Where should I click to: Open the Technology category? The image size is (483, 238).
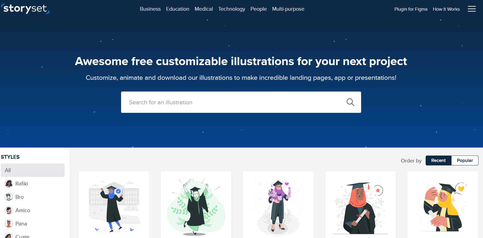coord(231,9)
